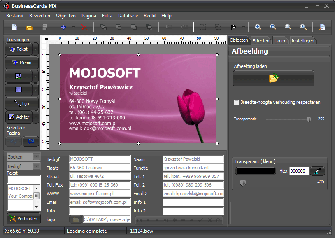Click the zoom selection magnifier icon
The height and width of the screenshot is (238, 335).
pyautogui.click(x=273, y=27)
